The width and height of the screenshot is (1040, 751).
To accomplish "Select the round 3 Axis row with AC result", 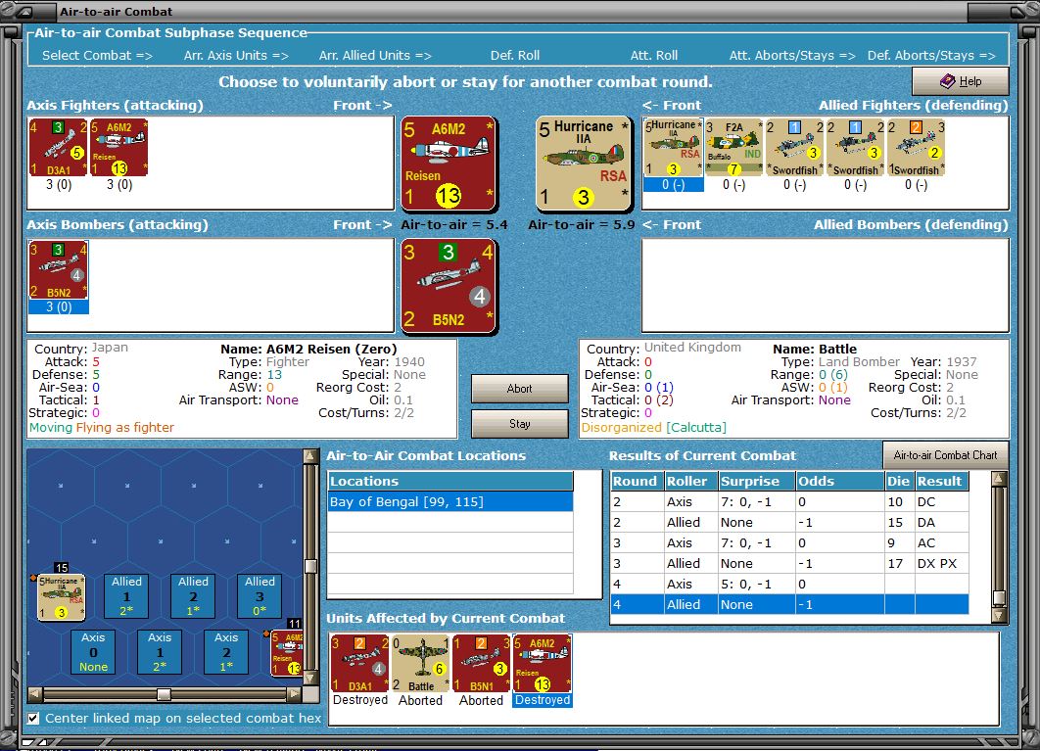I will click(789, 542).
